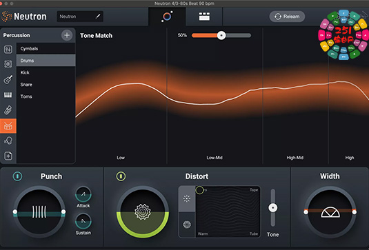Choose Kick in Percussion list
The image size is (369, 250).
tap(46, 72)
